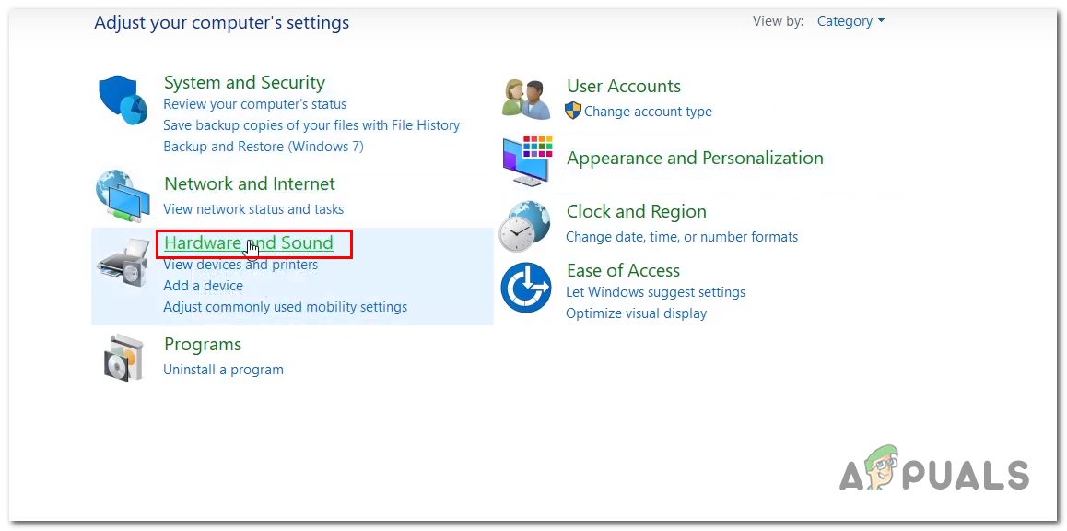This screenshot has width=1067, height=531.
Task: Click the User Accounts people icon
Action: (x=526, y=100)
